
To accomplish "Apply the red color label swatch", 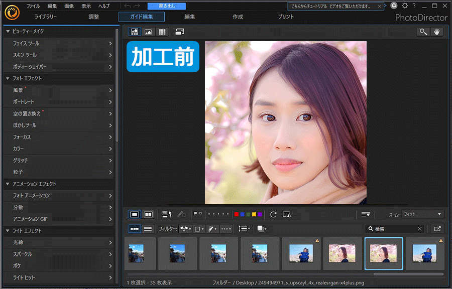I will (236, 214).
